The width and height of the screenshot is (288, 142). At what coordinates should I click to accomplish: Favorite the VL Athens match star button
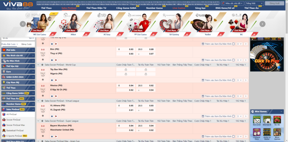[x=52, y=116]
